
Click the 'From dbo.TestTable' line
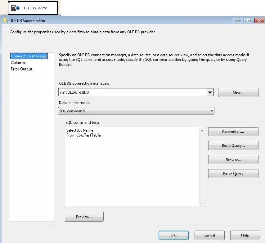(83, 135)
